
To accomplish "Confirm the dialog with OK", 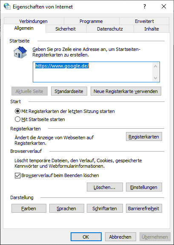I will coord(86,237).
